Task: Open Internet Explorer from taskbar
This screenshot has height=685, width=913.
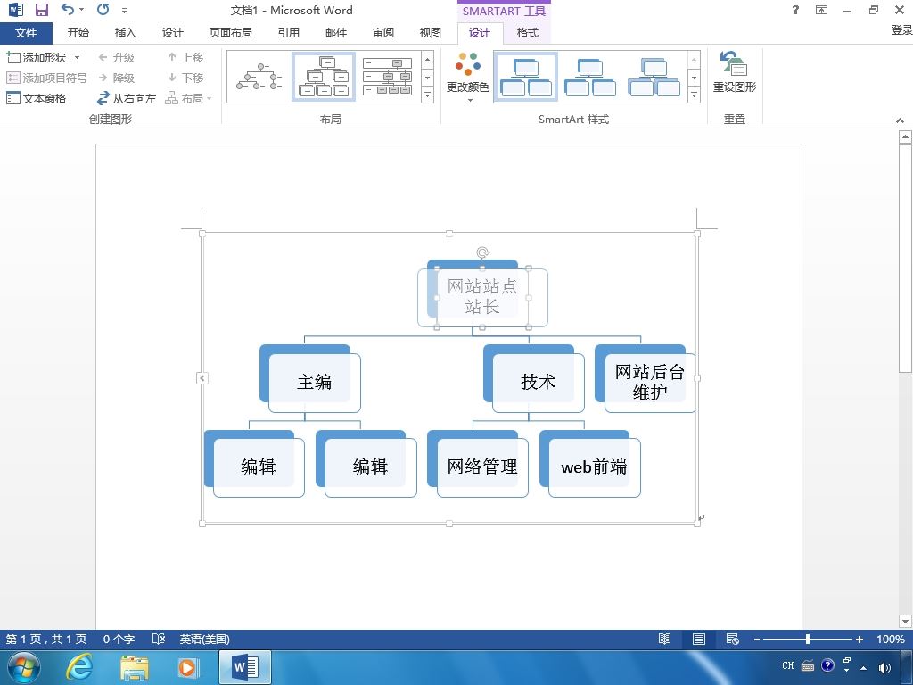Action: [78, 667]
